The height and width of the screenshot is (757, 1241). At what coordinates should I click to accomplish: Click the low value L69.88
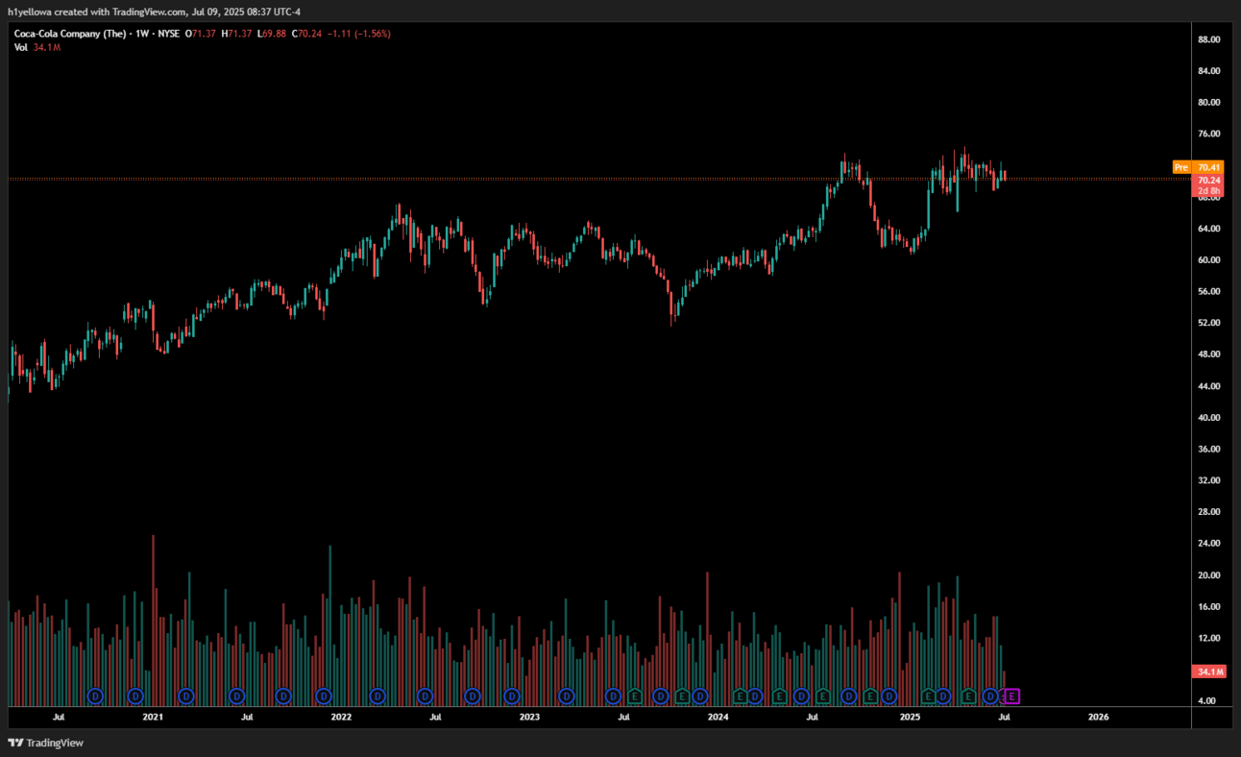273,34
